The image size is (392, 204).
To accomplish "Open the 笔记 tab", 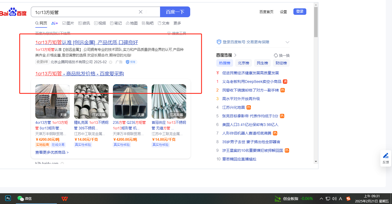I will point(116,23).
